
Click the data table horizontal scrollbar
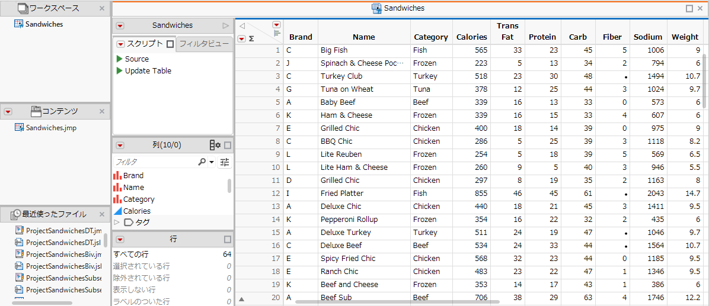tap(397, 301)
